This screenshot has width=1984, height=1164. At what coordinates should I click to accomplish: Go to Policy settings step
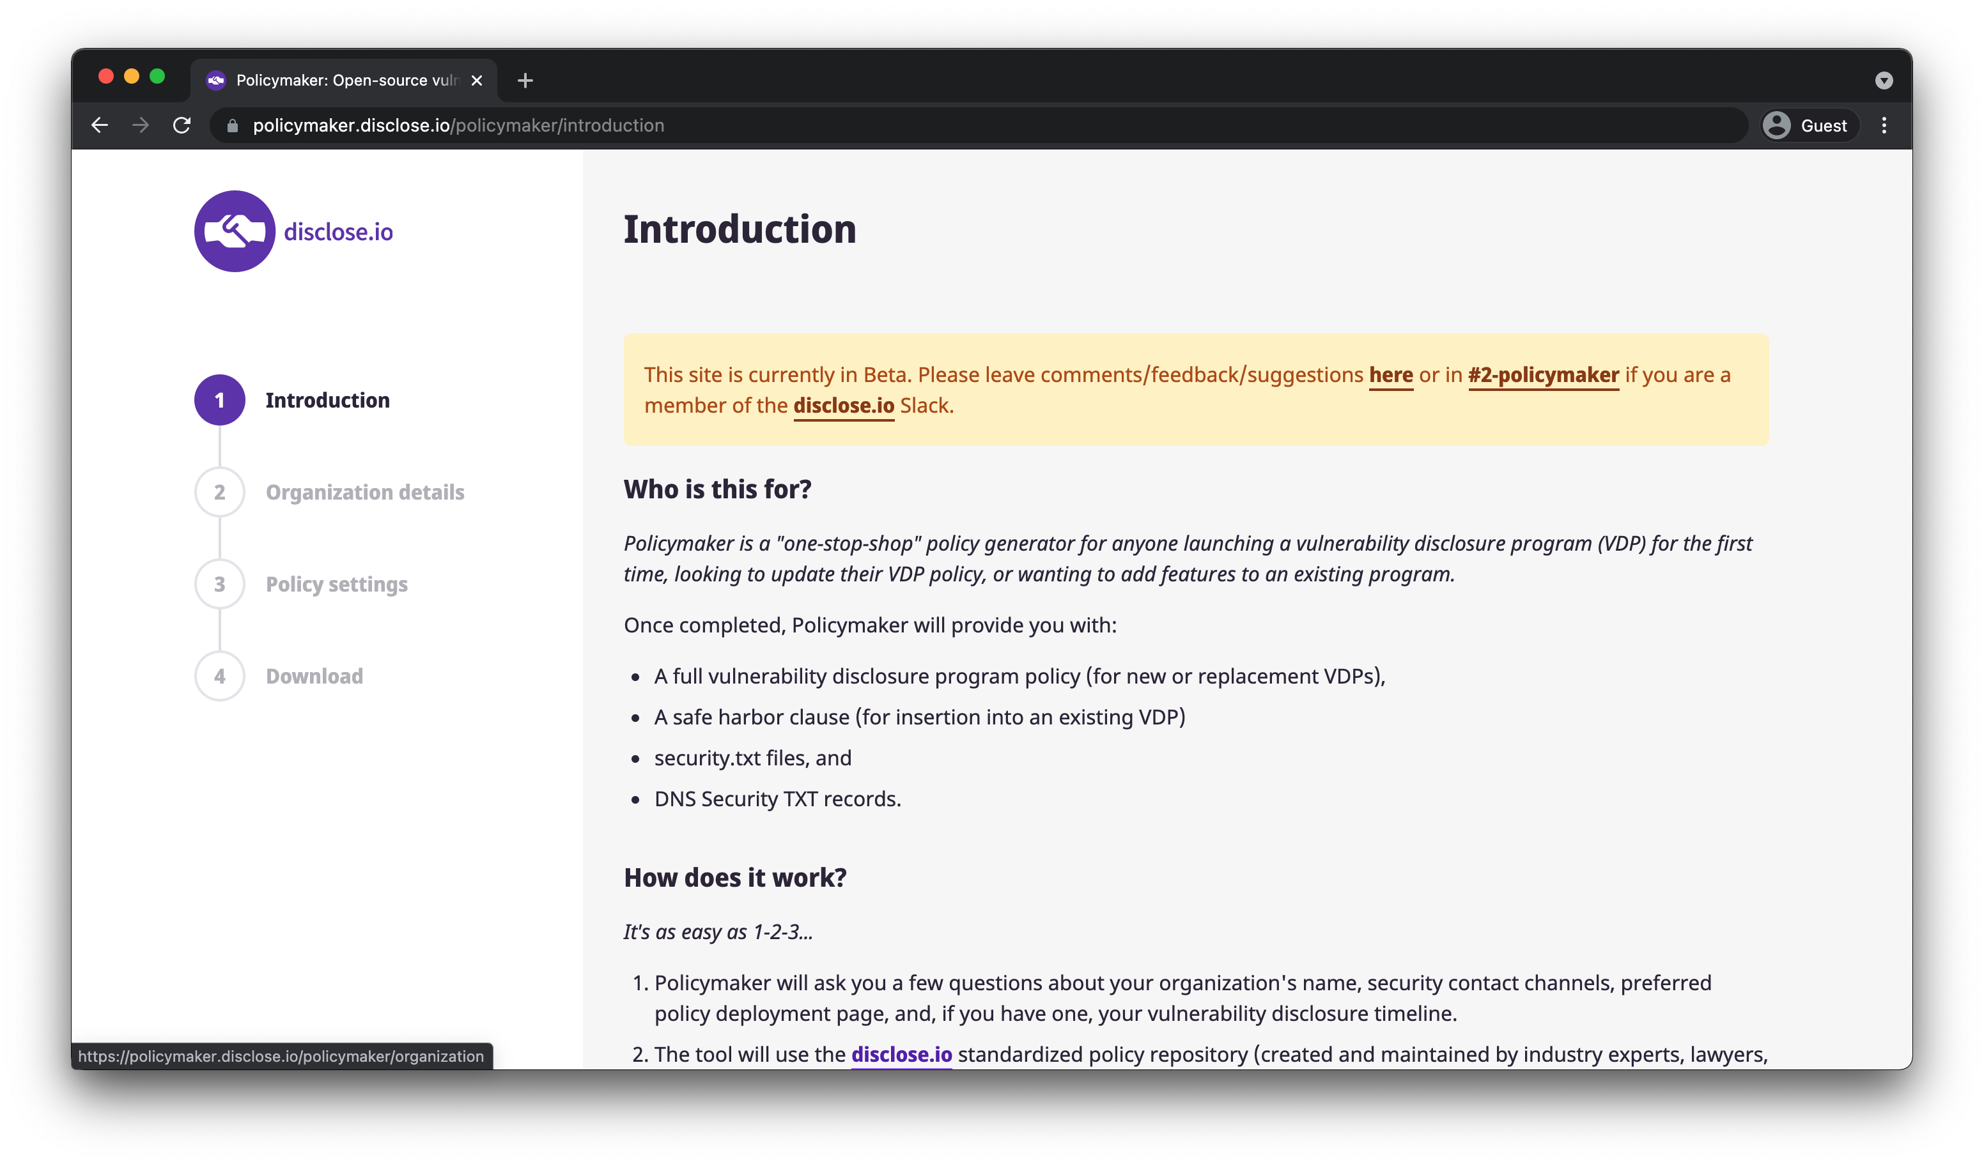(336, 584)
